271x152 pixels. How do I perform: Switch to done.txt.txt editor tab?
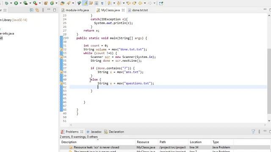point(138,10)
